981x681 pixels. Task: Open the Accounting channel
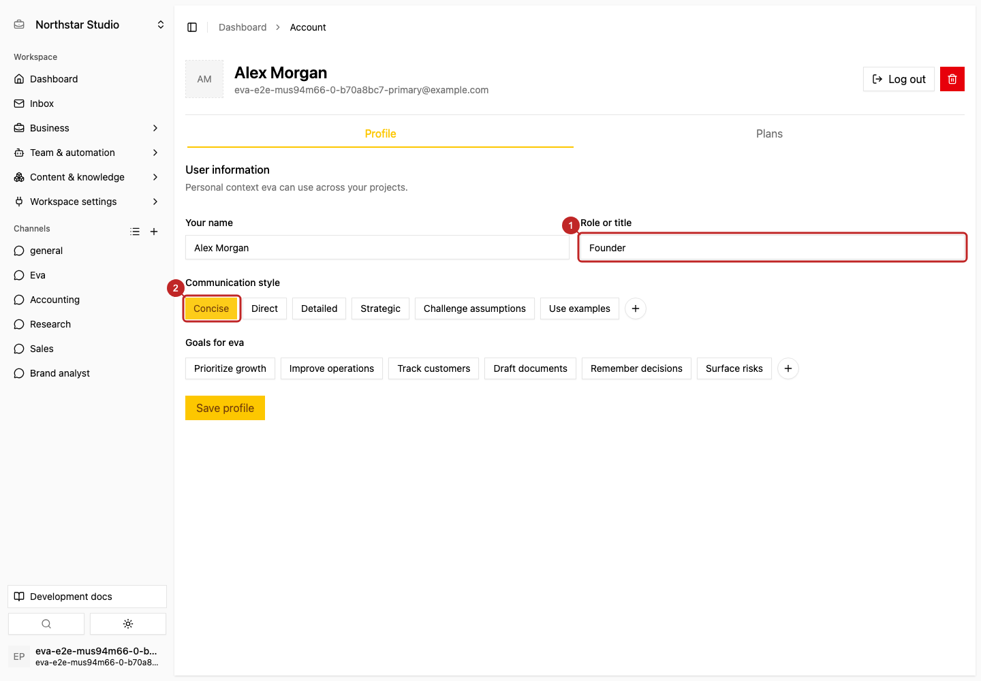tap(87, 300)
